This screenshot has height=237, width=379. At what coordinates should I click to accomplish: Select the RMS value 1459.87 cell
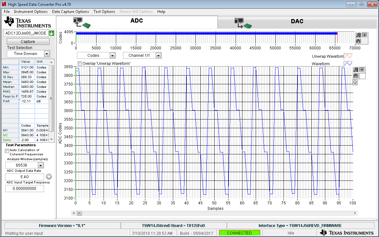pyautogui.click(x=27, y=92)
